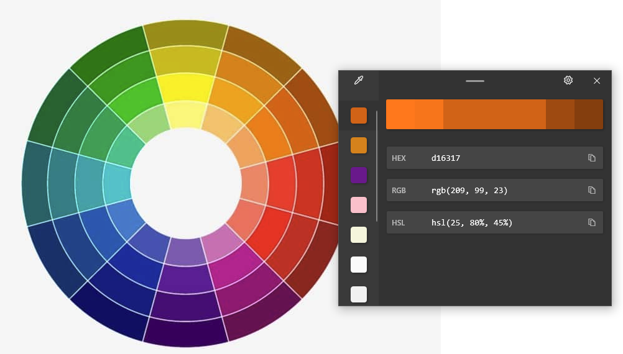Image resolution: width=623 pixels, height=354 pixels.
Task: Choose the pink swatch in history
Action: click(359, 205)
